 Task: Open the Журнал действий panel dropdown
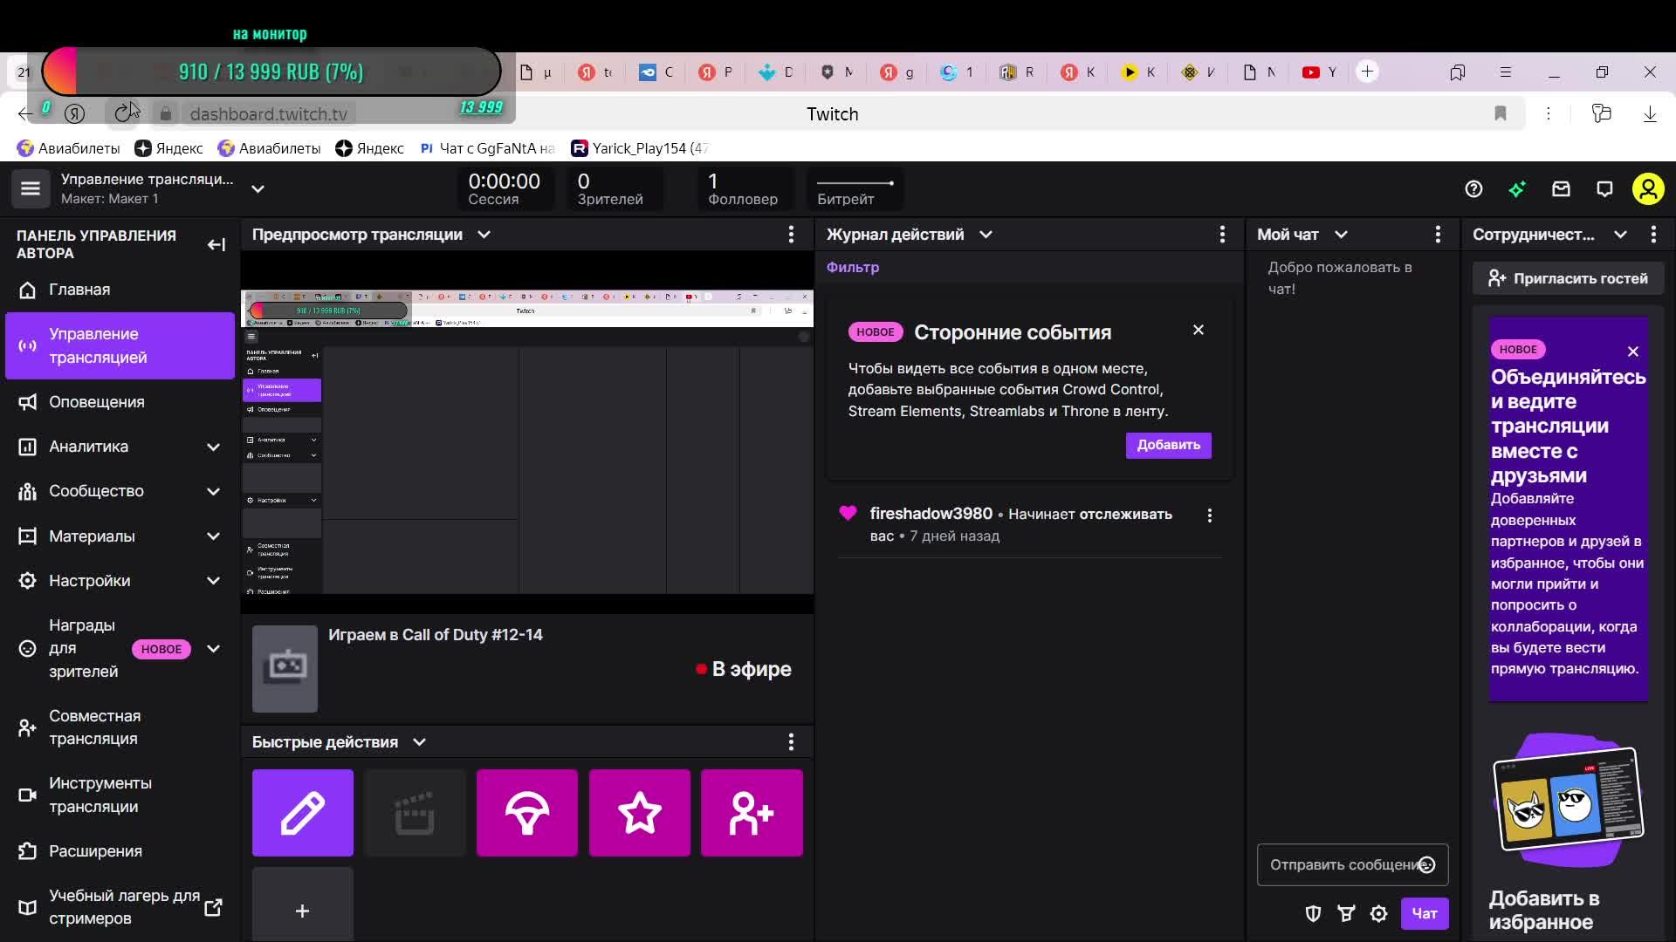[x=986, y=235]
